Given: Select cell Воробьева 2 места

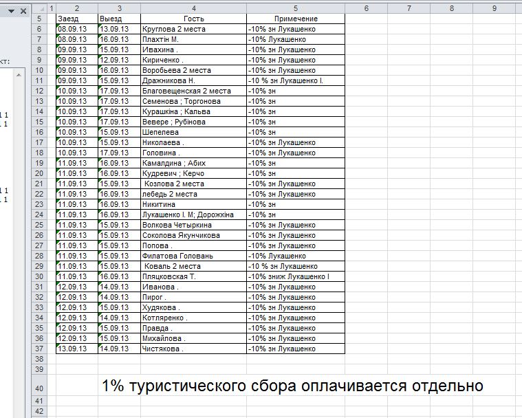Looking at the screenshot, I should (x=194, y=70).
